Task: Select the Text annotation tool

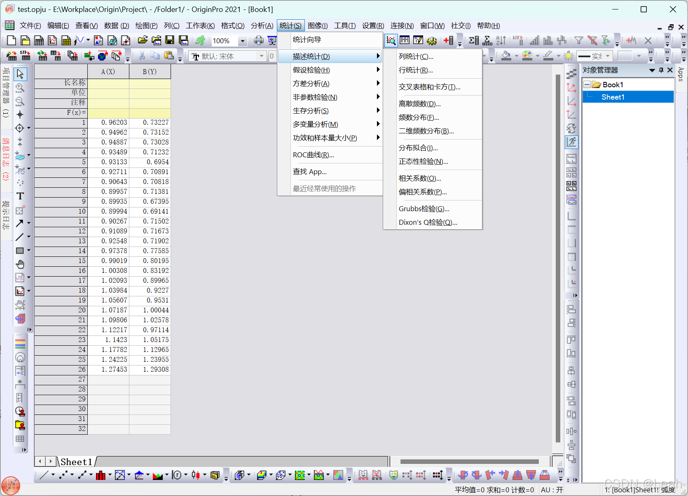Action: point(20,196)
